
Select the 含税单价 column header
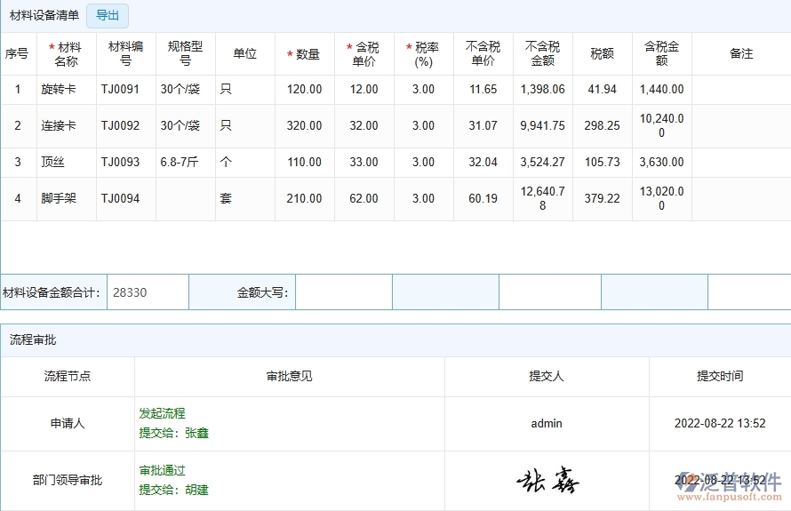point(364,54)
